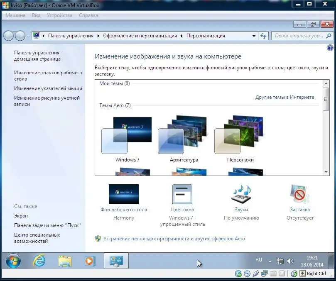Open the Заставка screensaver settings
Screen dimensions: 336x281
point(299,194)
